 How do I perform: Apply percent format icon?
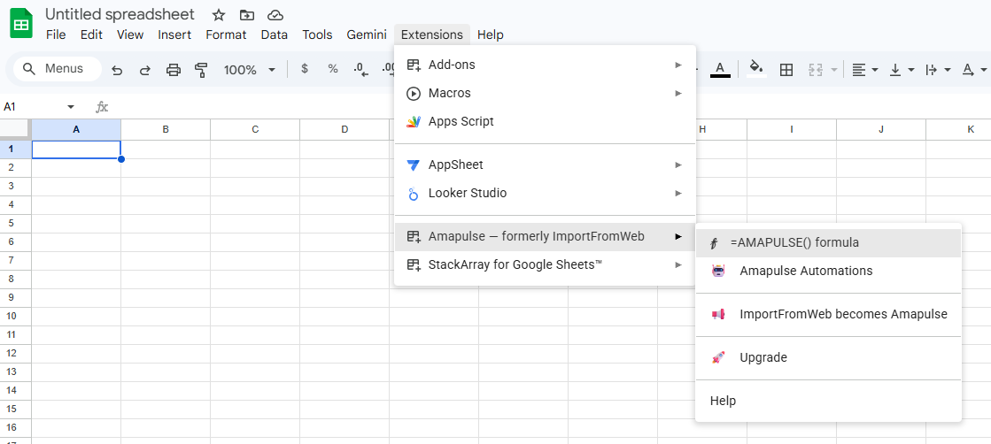pyautogui.click(x=333, y=70)
